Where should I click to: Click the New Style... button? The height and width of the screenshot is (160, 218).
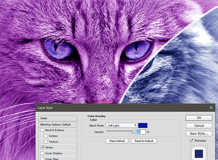199,134
